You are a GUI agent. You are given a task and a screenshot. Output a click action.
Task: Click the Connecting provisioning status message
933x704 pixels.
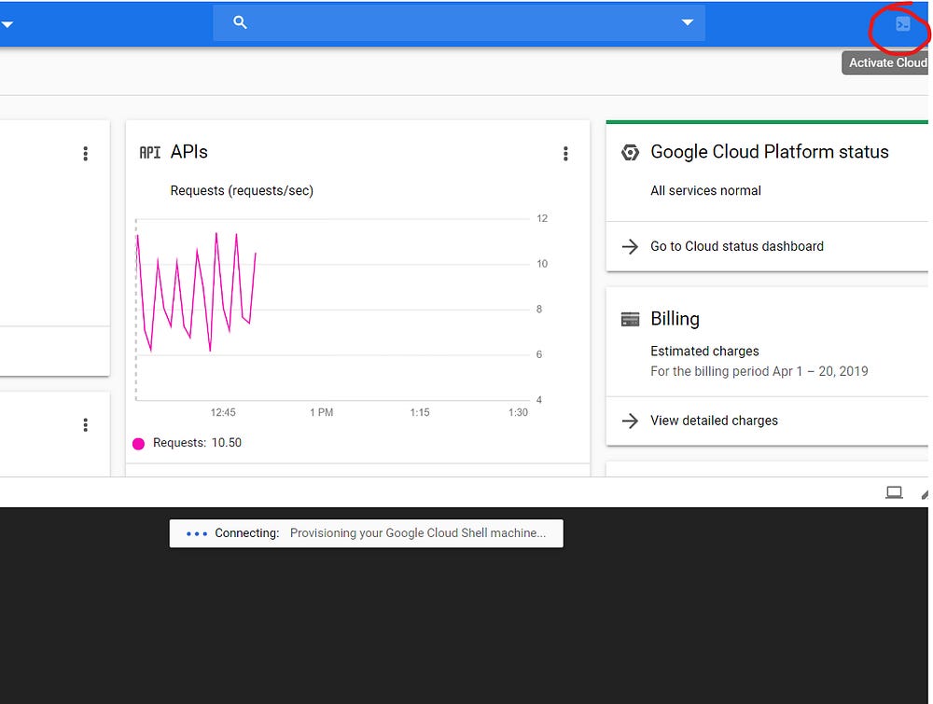366,533
